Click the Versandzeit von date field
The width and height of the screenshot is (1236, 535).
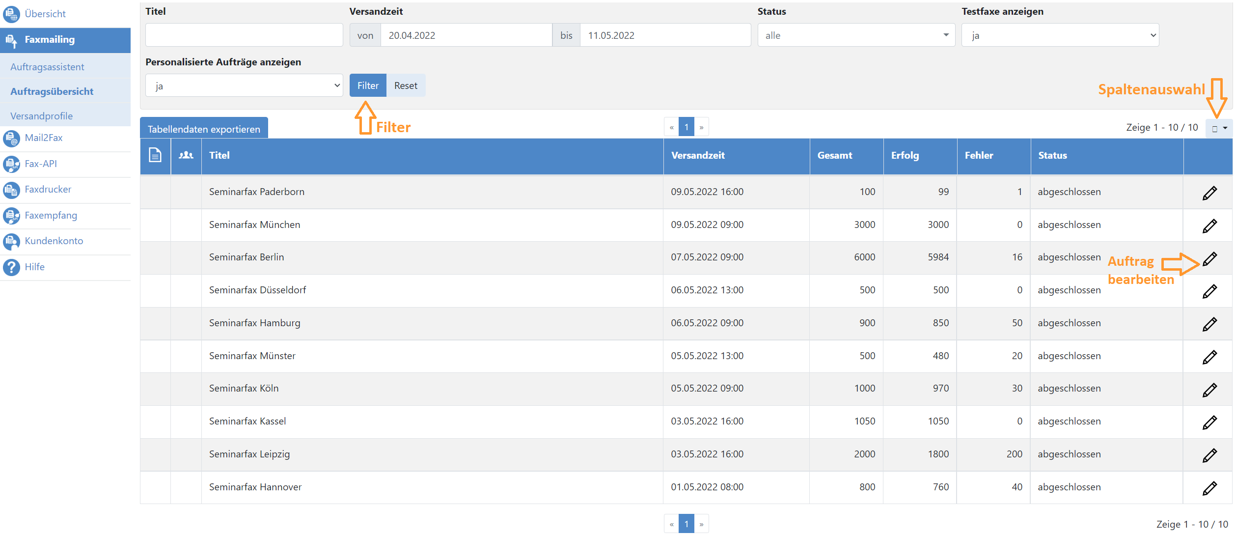click(466, 35)
